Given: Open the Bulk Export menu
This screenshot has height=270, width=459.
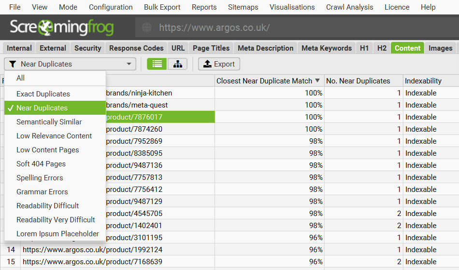Looking at the screenshot, I should point(162,7).
